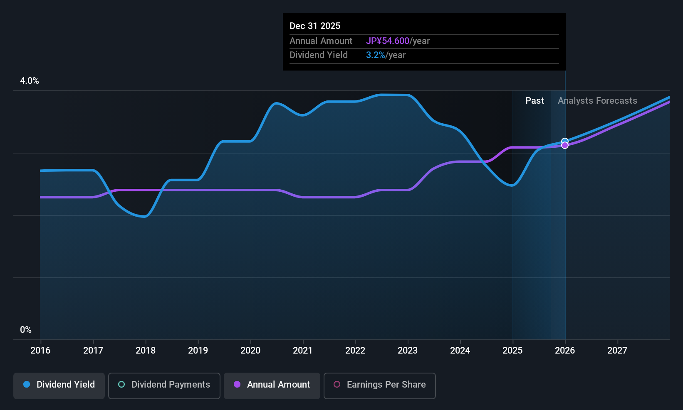Select the purple amount marker at 2026

(x=565, y=145)
